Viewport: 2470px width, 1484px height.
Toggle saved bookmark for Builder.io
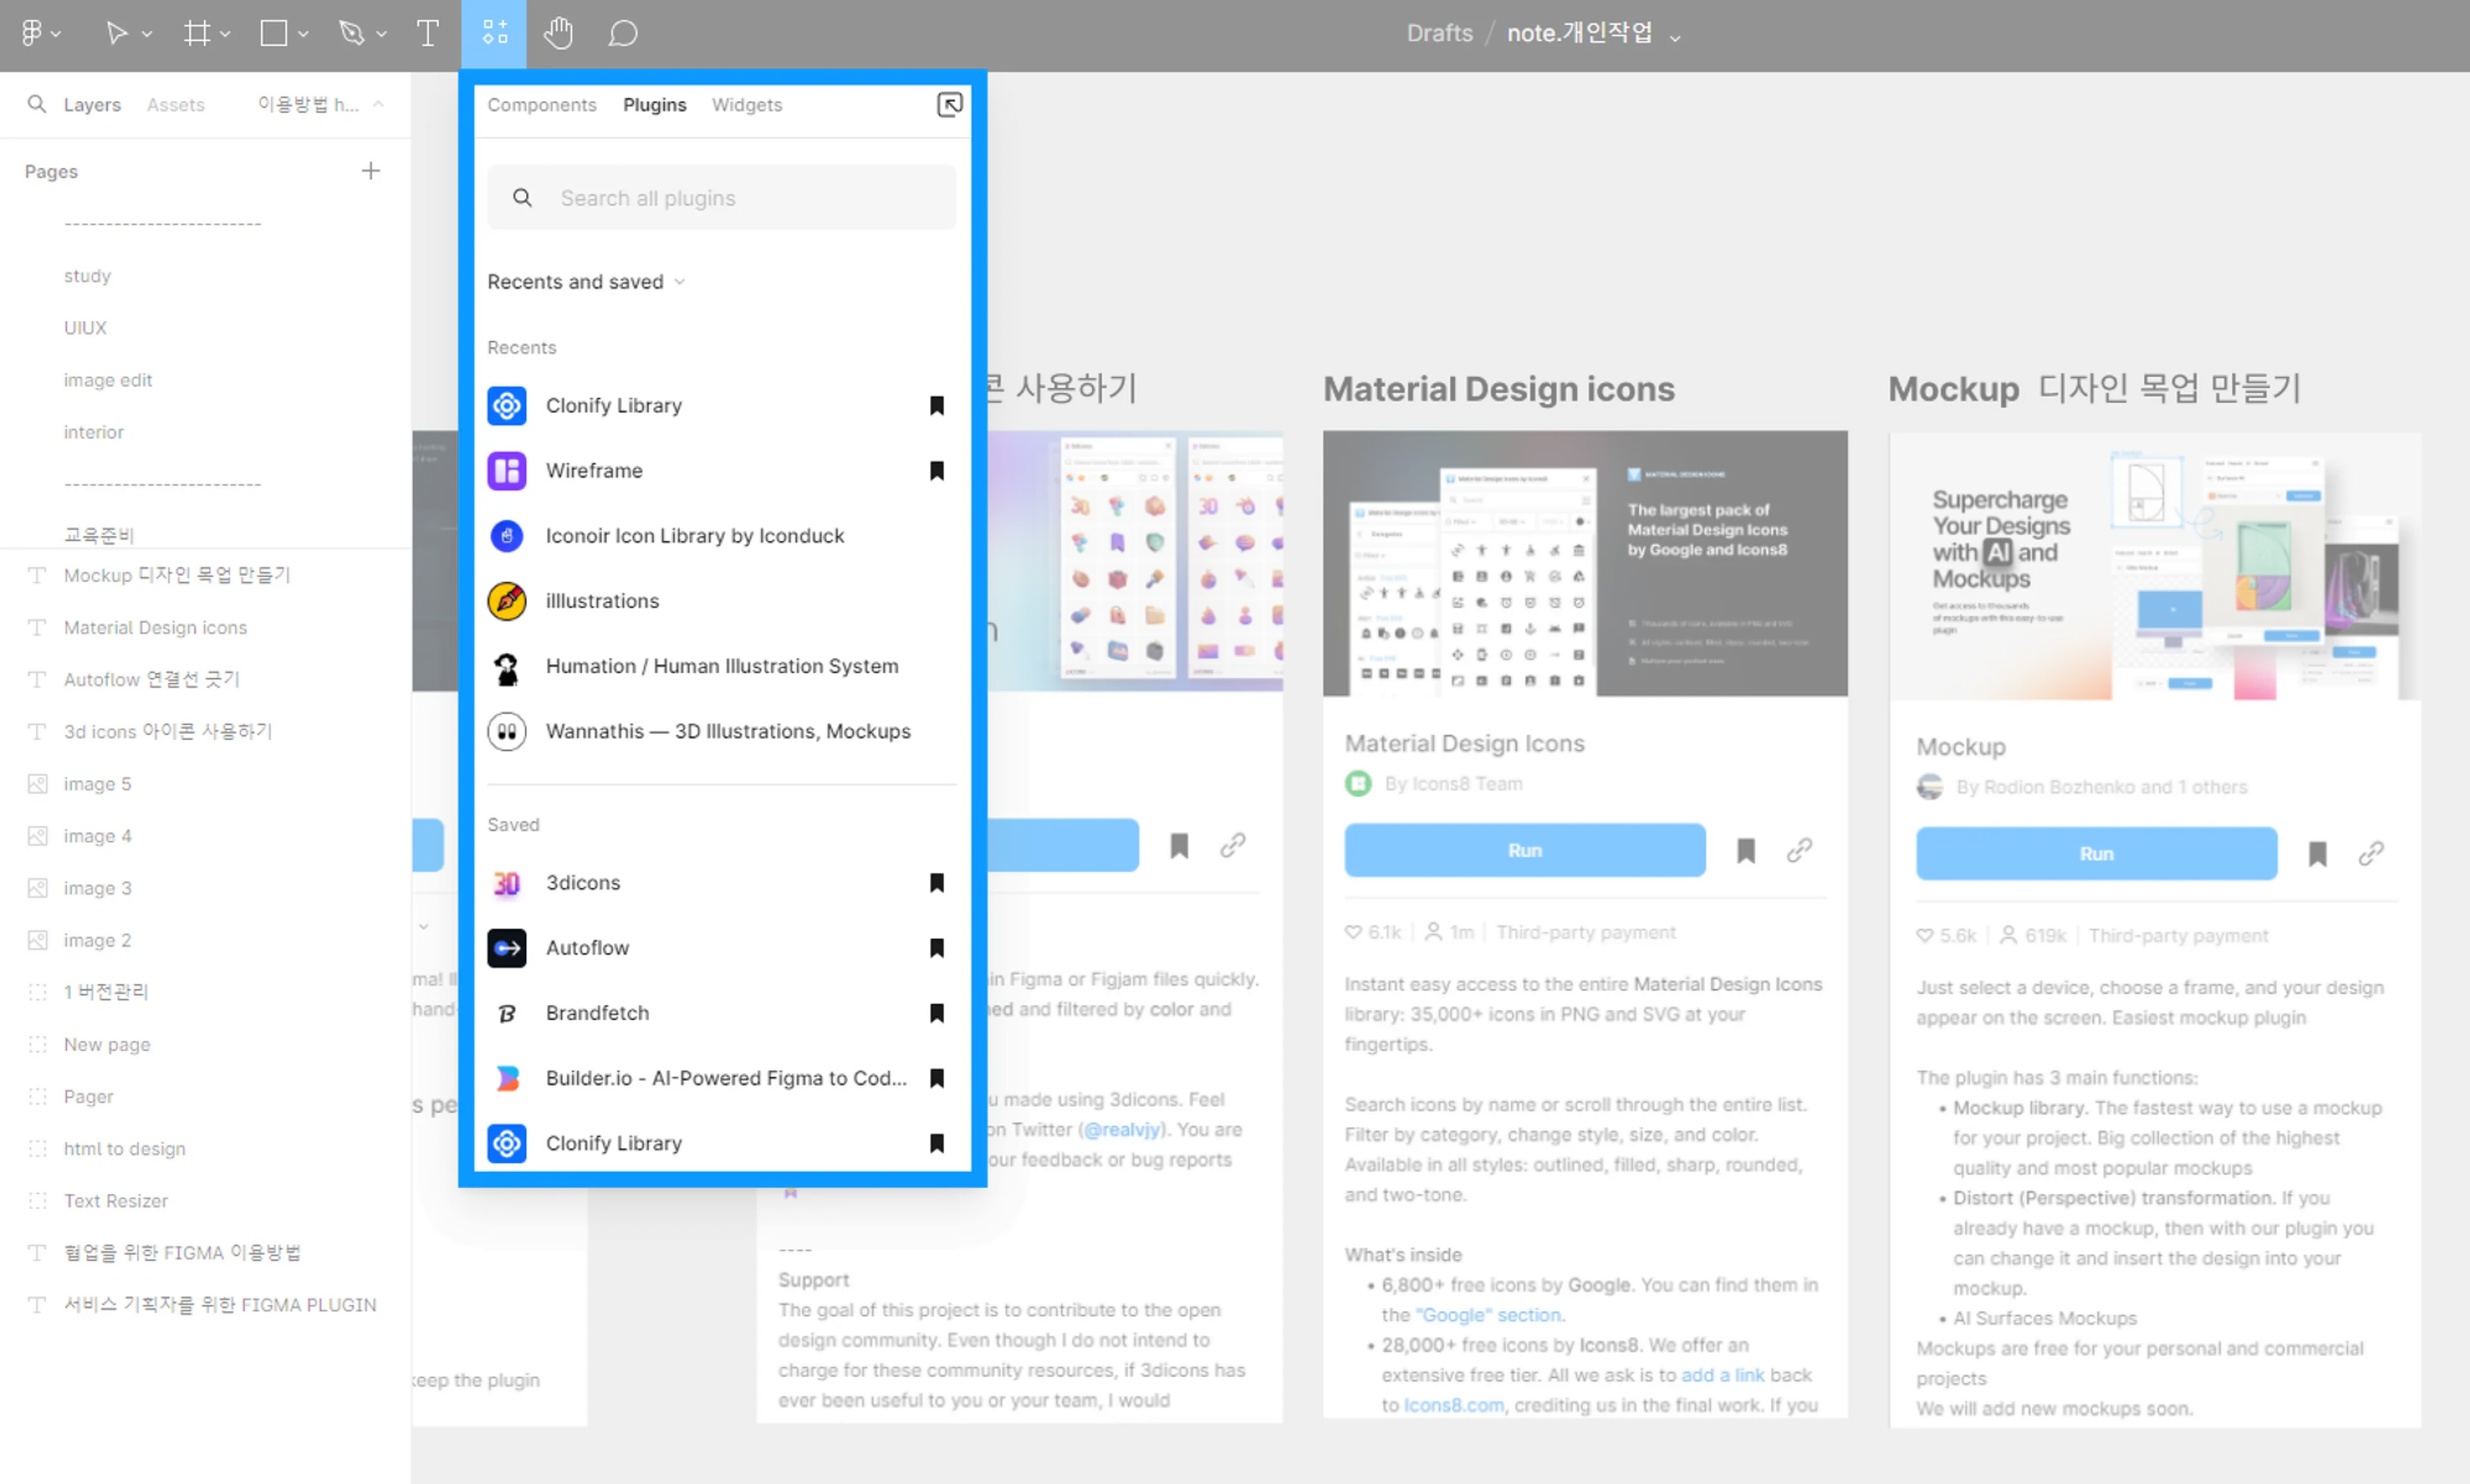click(937, 1078)
